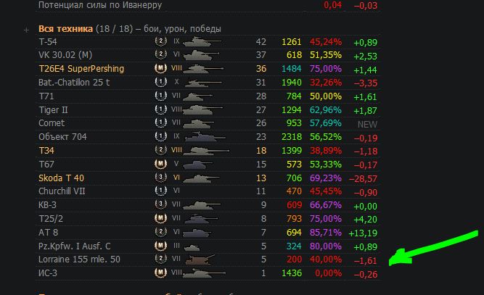Click the M mastery badge of T26E4 SuperPershing
The height and width of the screenshot is (295, 484).
161,68
